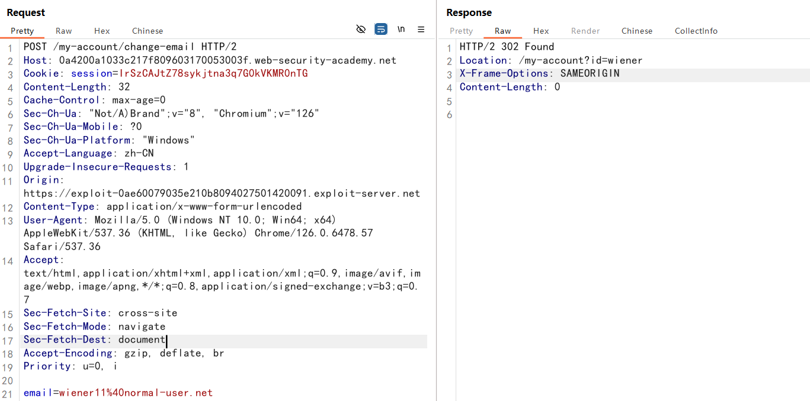Click the Origin exploit-server URL line

pos(222,193)
